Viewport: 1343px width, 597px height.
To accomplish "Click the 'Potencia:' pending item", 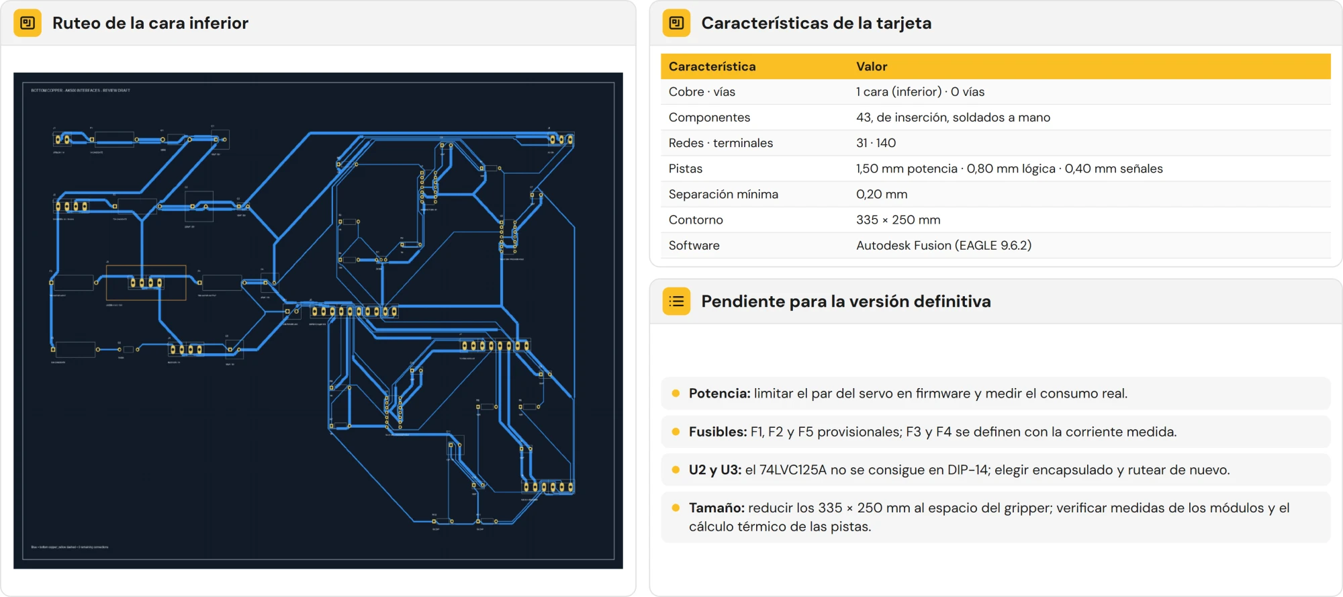I will (x=996, y=394).
